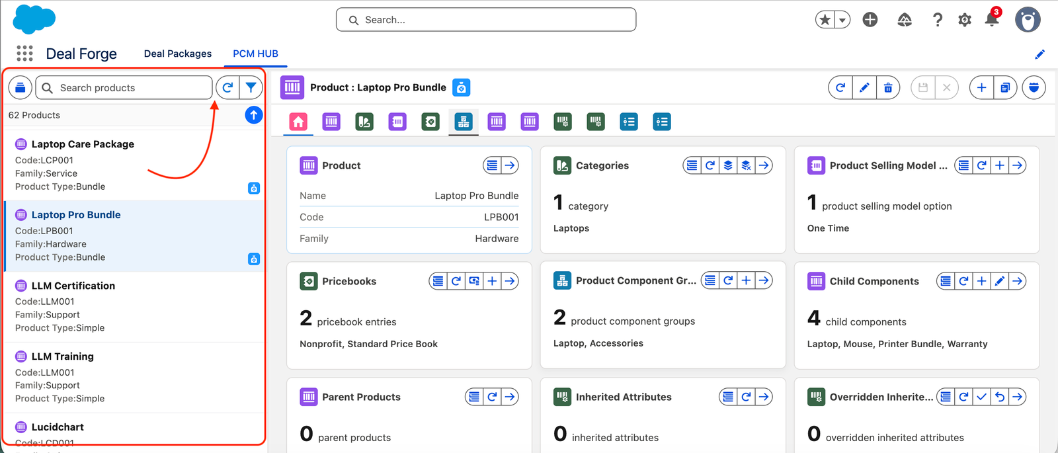1058x453 pixels.
Task: Assign categories via the stack icon in Categories
Action: pos(728,165)
